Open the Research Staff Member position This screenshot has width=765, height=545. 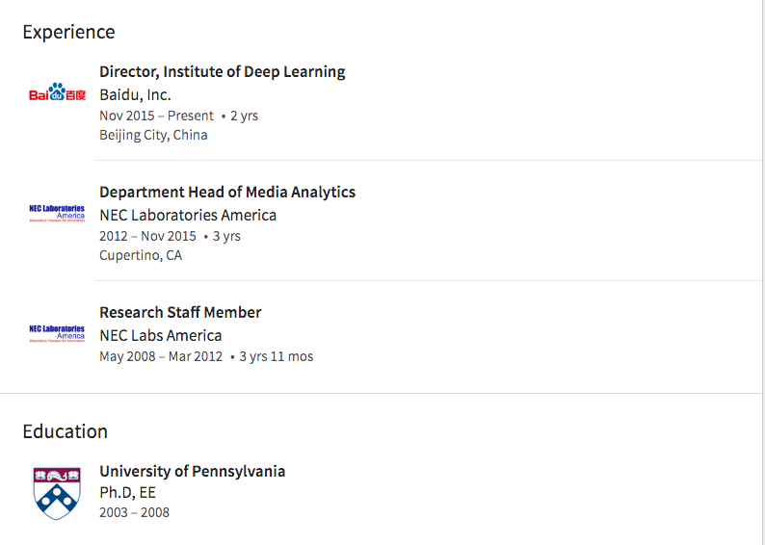pos(180,312)
